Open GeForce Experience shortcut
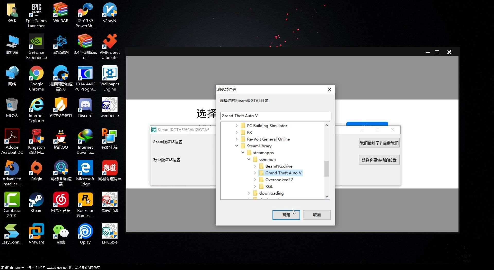The height and width of the screenshot is (270, 494). pos(36,47)
